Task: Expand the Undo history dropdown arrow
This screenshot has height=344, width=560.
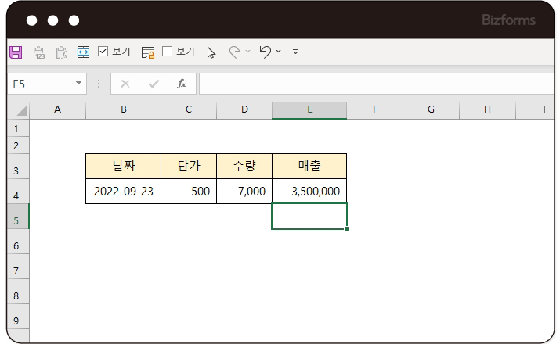Action: click(279, 52)
